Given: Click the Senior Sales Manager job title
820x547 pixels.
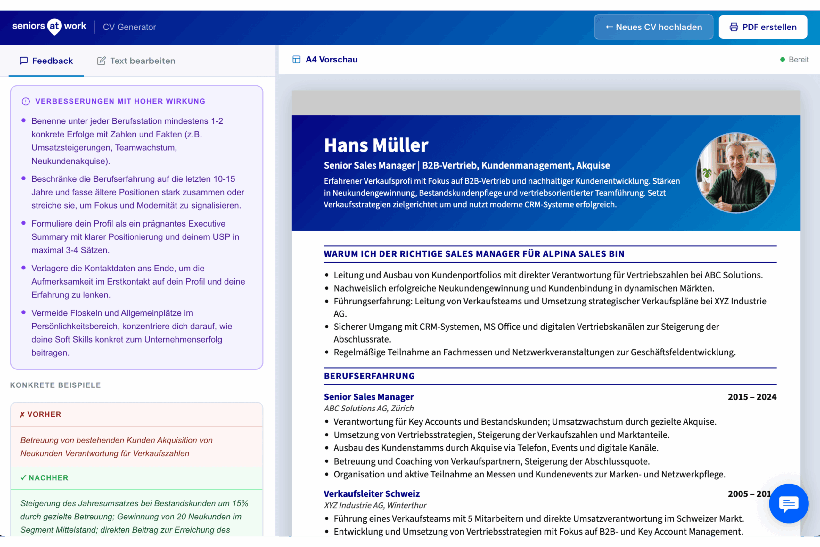Looking at the screenshot, I should [x=368, y=397].
